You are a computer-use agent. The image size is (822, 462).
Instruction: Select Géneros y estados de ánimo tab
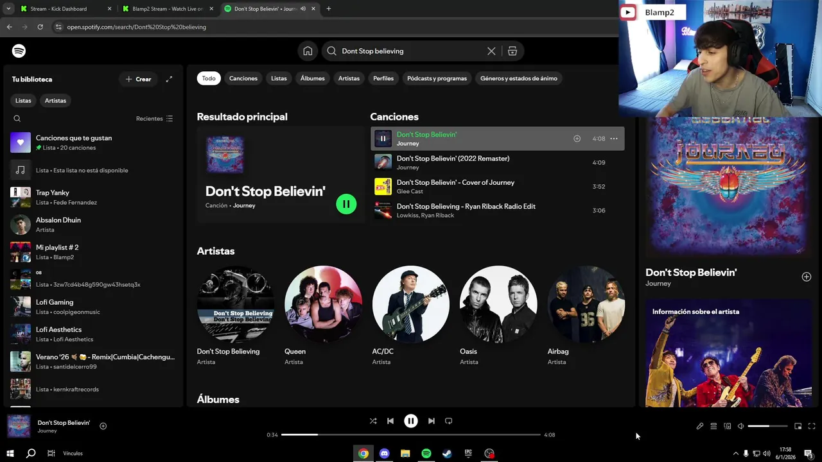[x=519, y=78]
